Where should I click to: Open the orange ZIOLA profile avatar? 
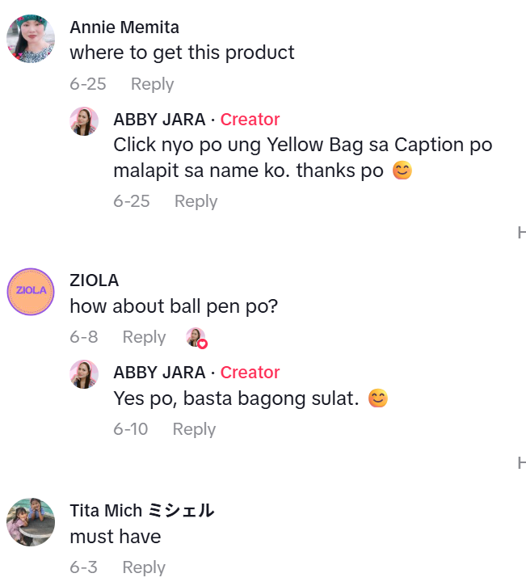click(31, 291)
